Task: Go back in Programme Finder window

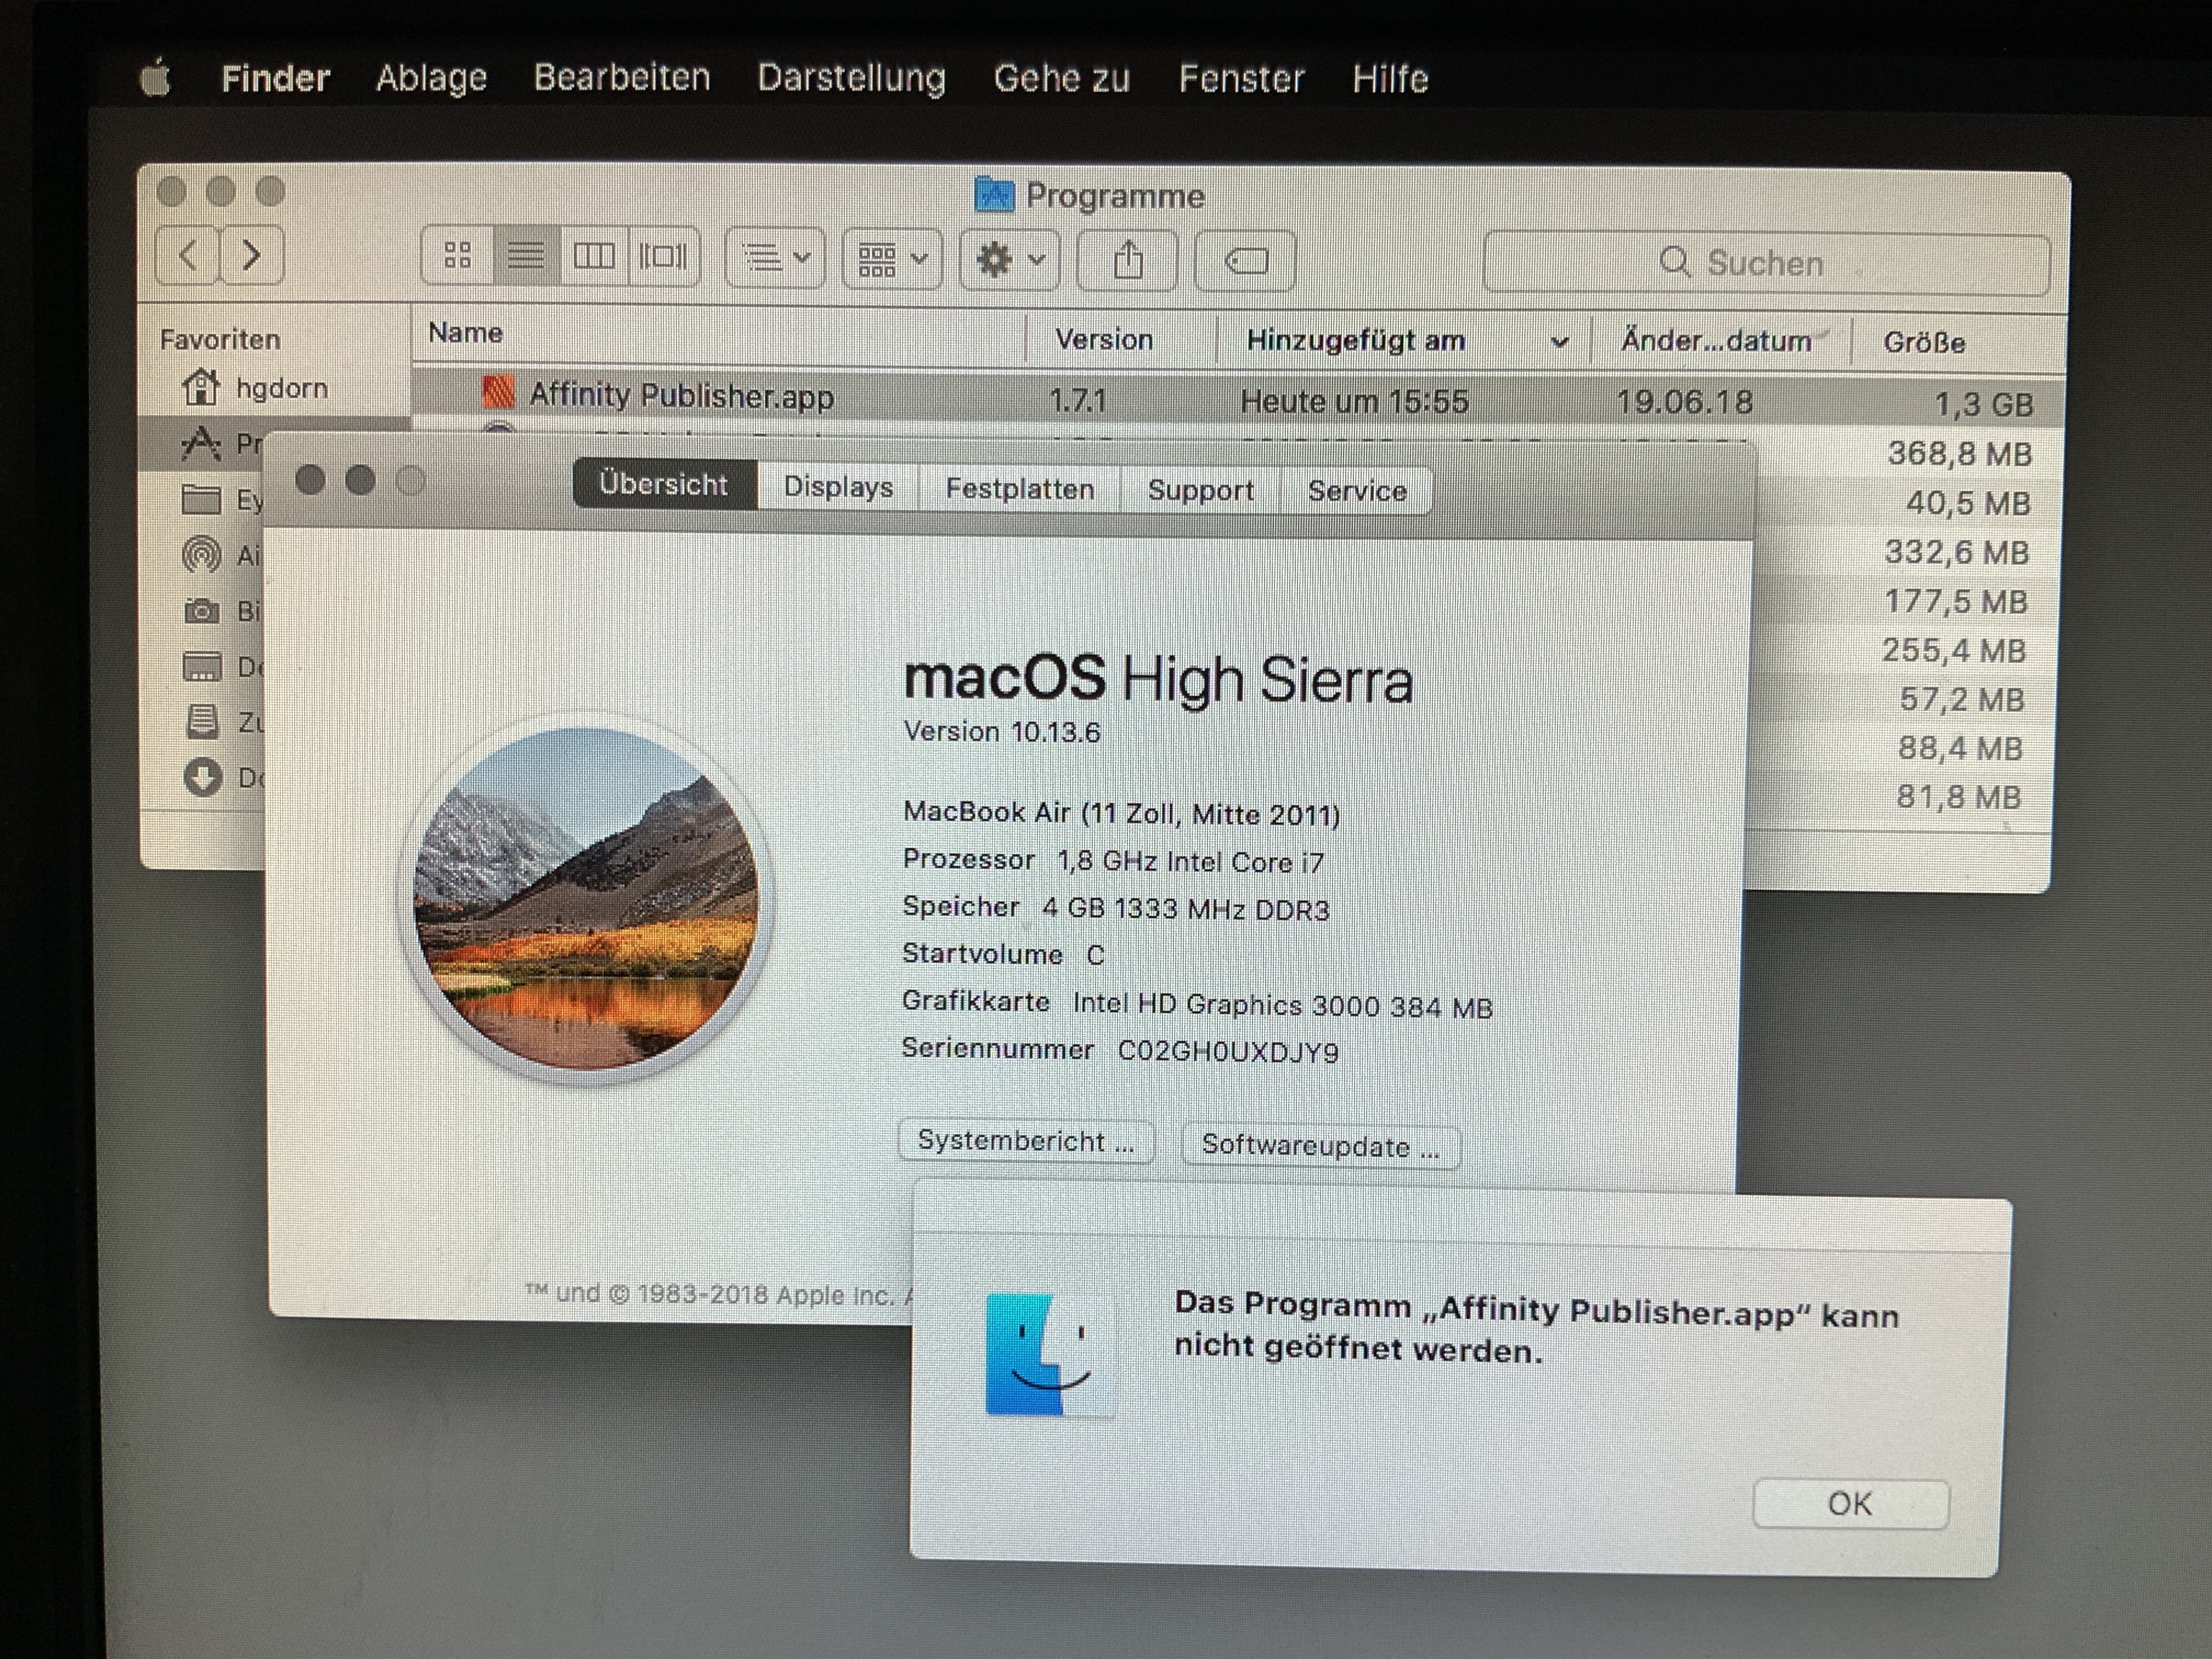Action: [188, 255]
